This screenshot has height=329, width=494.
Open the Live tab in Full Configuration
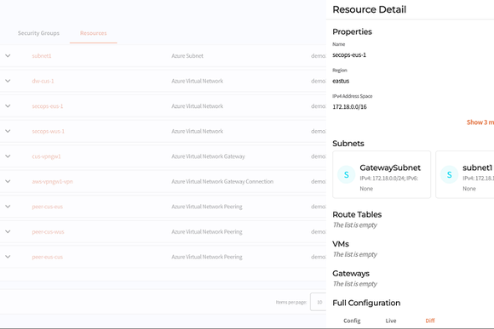(x=391, y=320)
